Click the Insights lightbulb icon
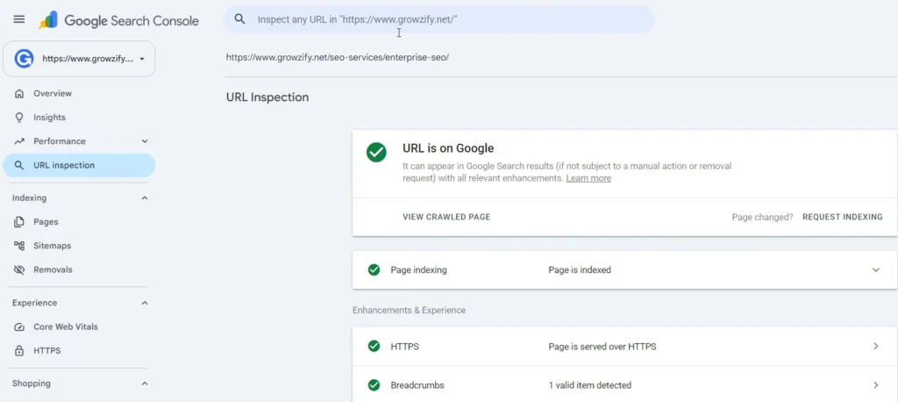This screenshot has height=402, width=898. (19, 117)
